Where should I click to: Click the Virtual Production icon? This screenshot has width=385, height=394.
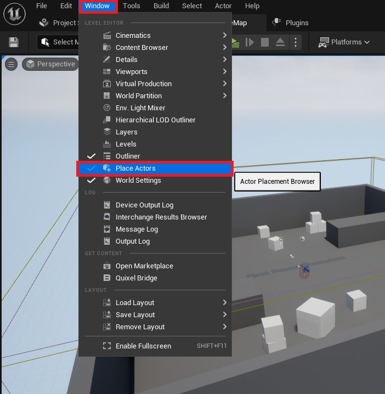click(x=107, y=83)
